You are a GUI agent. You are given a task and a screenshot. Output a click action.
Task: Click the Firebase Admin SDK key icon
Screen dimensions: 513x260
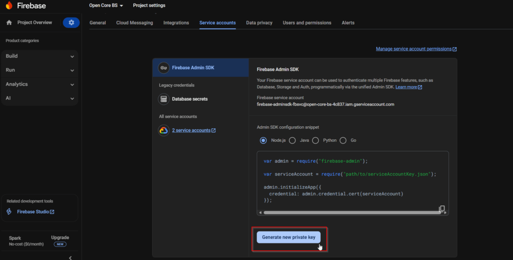click(163, 68)
